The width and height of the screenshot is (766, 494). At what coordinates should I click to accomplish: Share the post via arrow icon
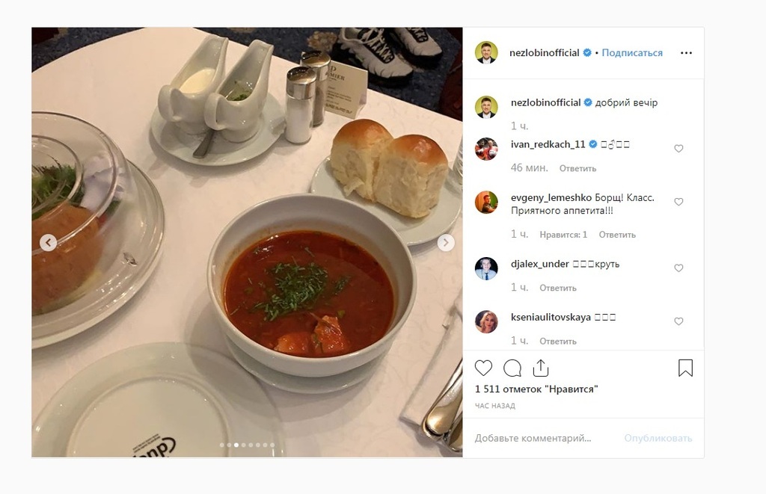pyautogui.click(x=541, y=368)
